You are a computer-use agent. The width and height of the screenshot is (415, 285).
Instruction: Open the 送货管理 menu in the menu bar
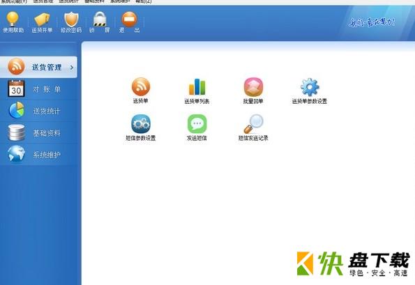tap(43, 1)
